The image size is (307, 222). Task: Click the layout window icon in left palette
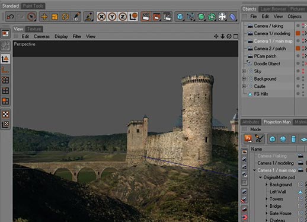[x=5, y=33]
